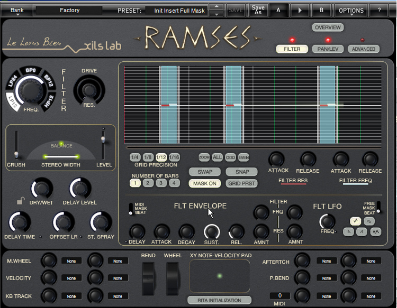Select LP12 filter type
This screenshot has width=397, height=308.
(x=13, y=101)
